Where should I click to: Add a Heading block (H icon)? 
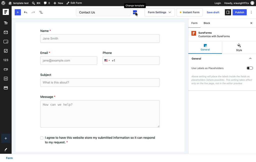[6, 79]
